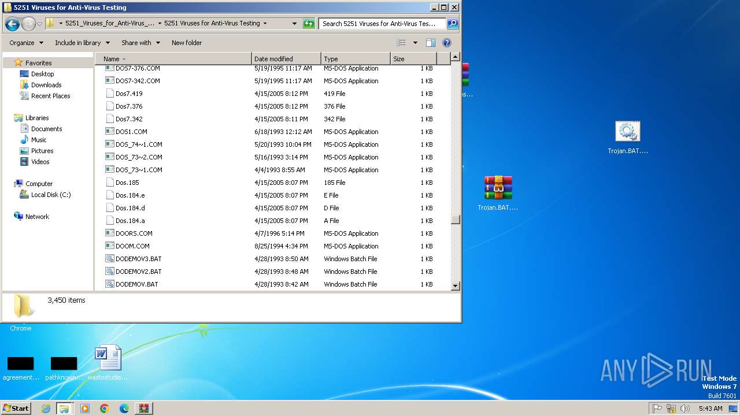
Task: Click the DODEMOV3.BAT batch file icon
Action: click(110, 258)
